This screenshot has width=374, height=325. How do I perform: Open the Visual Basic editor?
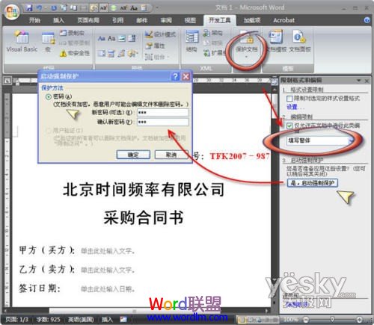point(22,42)
